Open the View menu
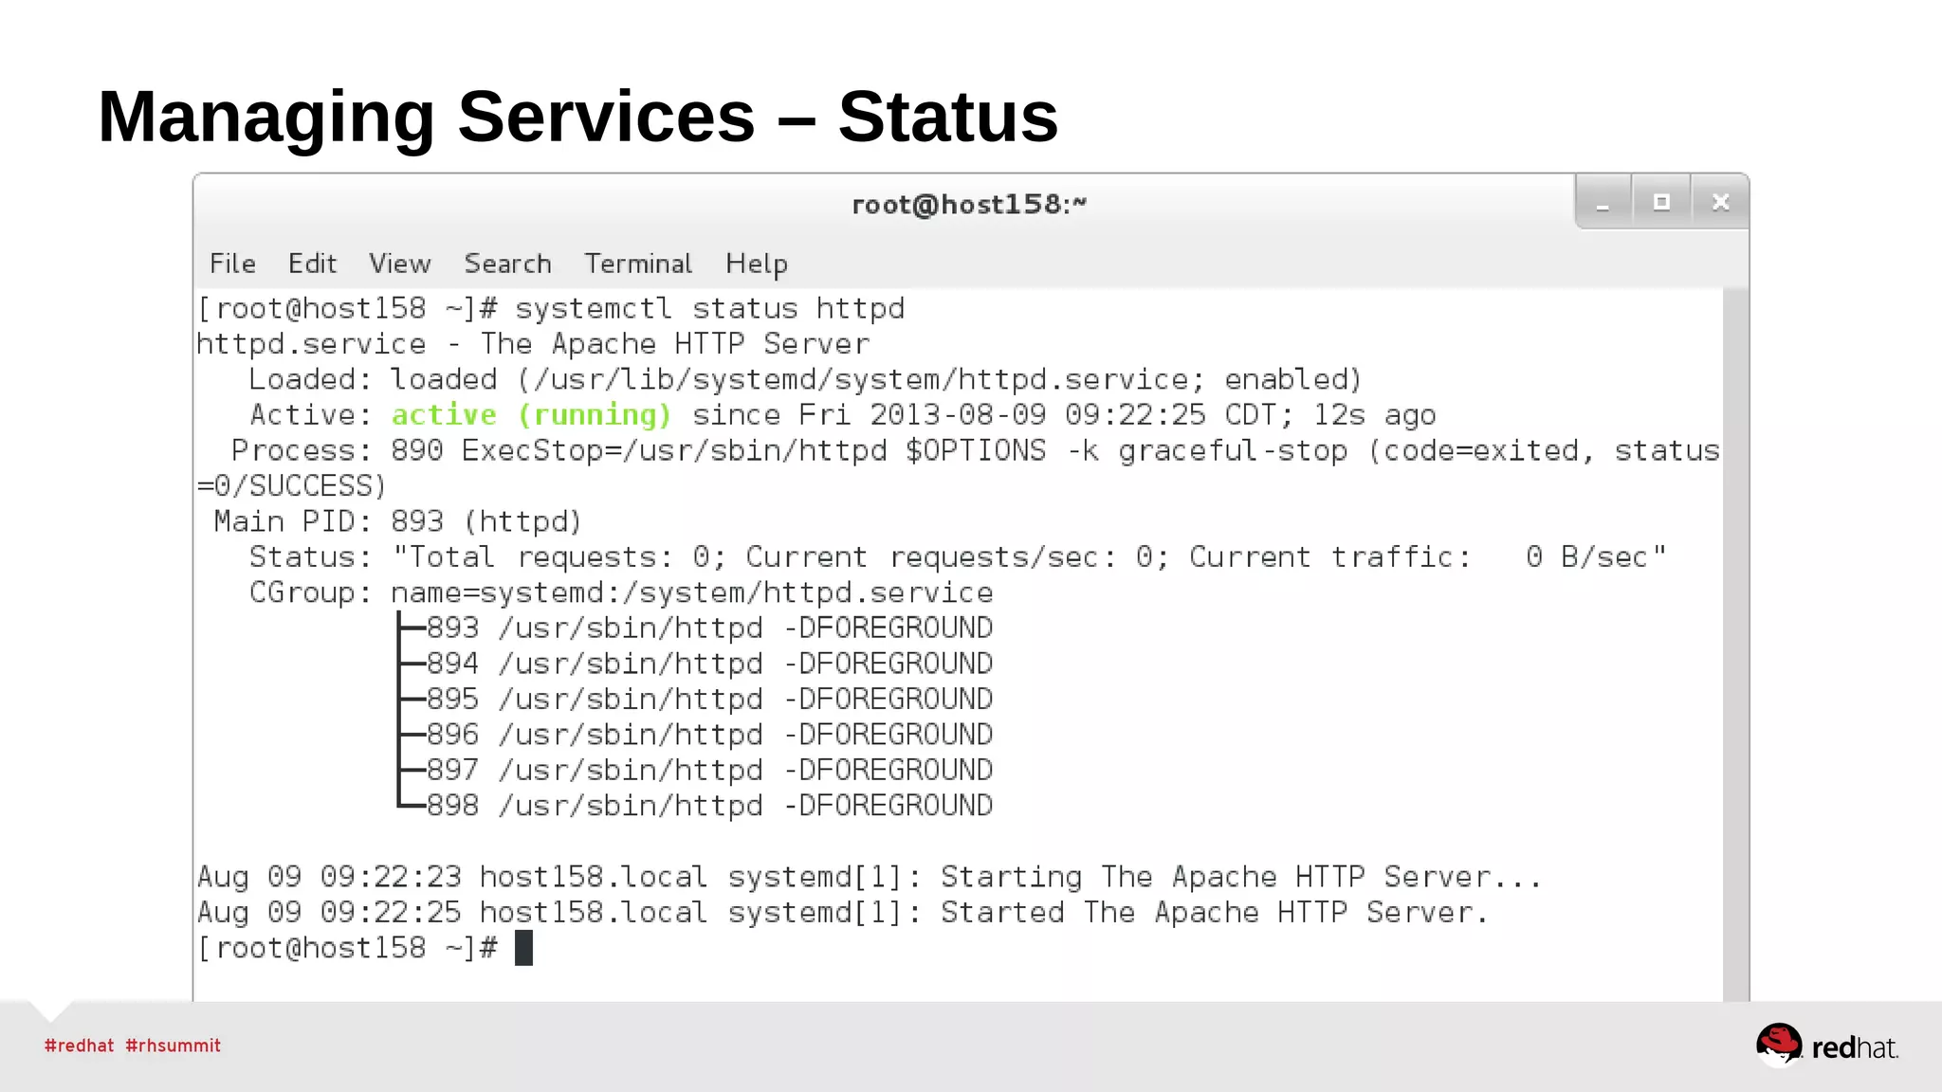 click(399, 264)
